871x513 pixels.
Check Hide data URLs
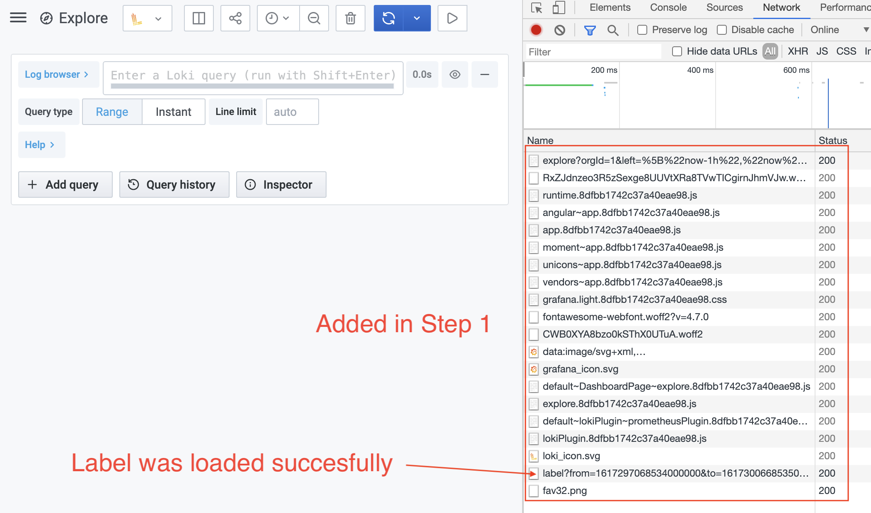(677, 51)
